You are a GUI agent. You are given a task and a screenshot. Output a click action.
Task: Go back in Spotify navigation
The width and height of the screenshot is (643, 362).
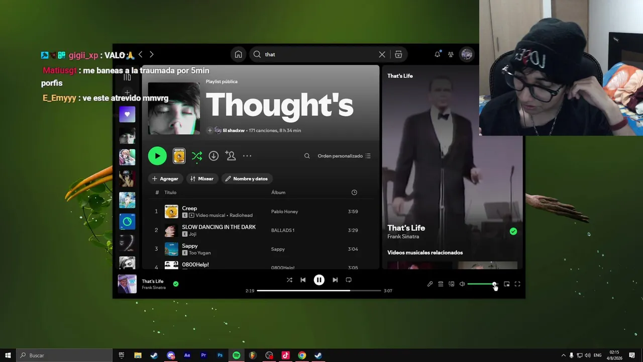click(x=140, y=54)
